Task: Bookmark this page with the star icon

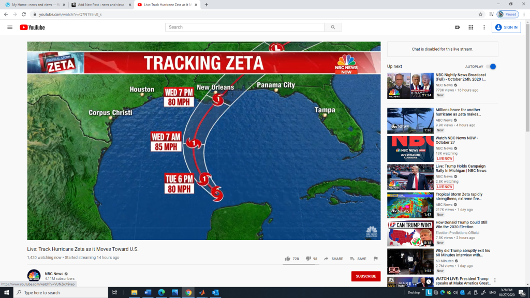Action: click(x=480, y=14)
